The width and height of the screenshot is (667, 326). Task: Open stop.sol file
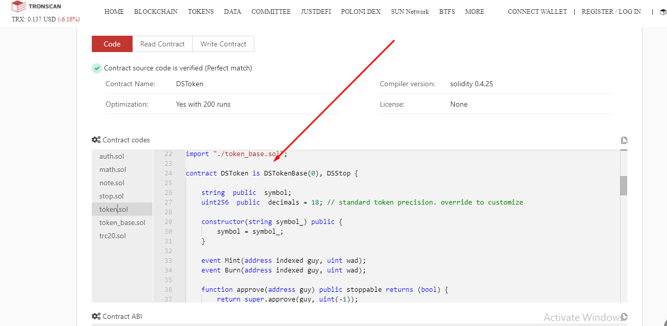[x=122, y=196]
